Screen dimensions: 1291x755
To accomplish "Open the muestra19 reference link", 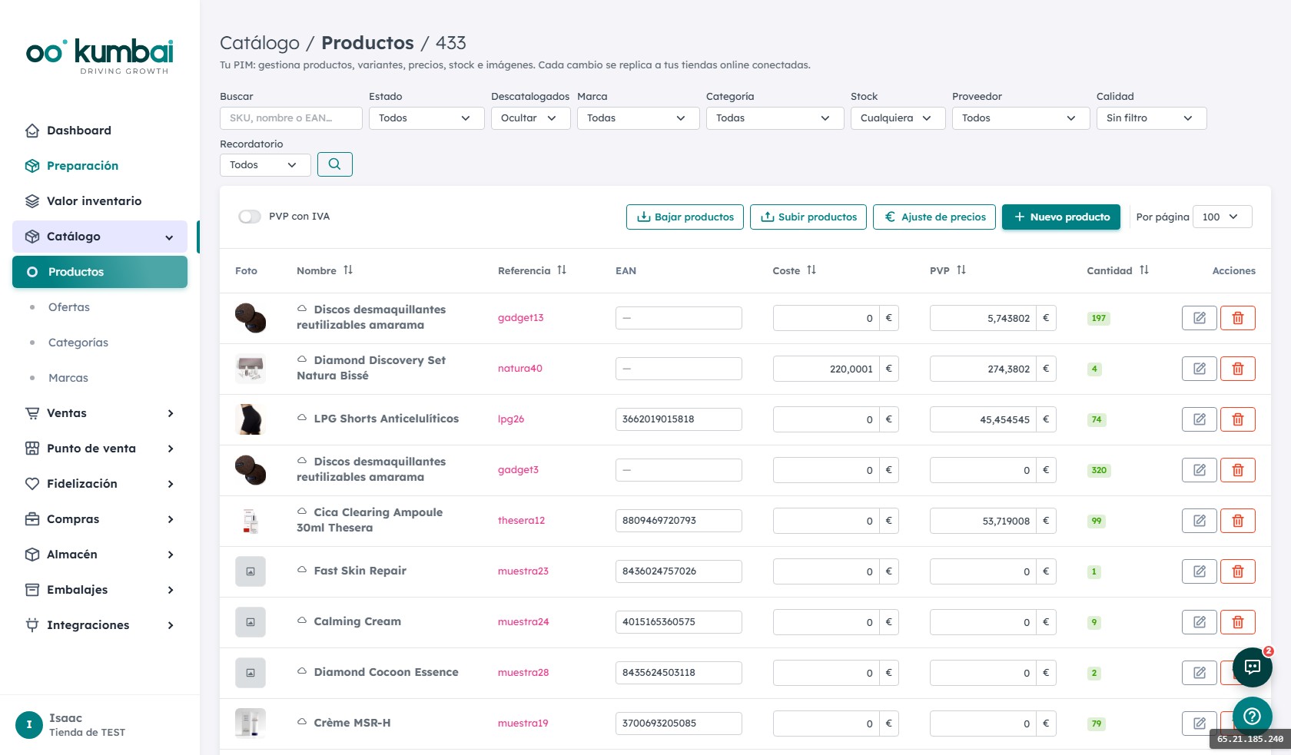I will coord(523,724).
